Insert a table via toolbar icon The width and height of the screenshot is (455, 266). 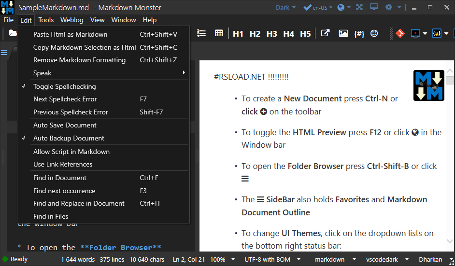point(219,33)
